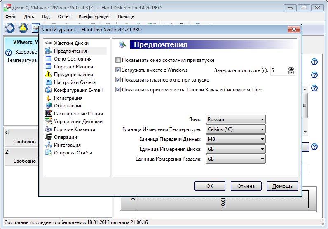Click the keyboard icon beside Горячие Клавиши
This screenshot has width=328, height=229.
pos(49,129)
